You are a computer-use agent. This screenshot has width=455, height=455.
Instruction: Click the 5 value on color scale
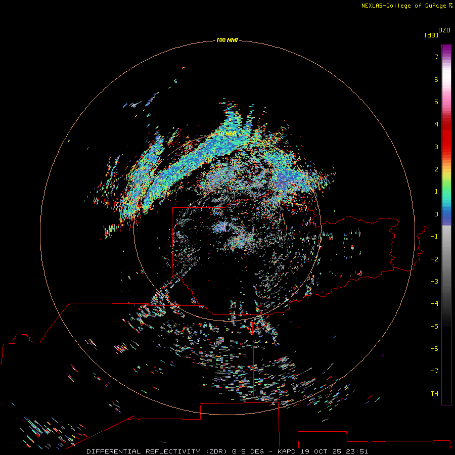[436, 102]
